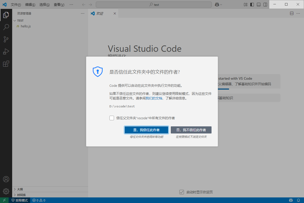
Task: Click the back navigation arrow
Action: pos(84,5)
